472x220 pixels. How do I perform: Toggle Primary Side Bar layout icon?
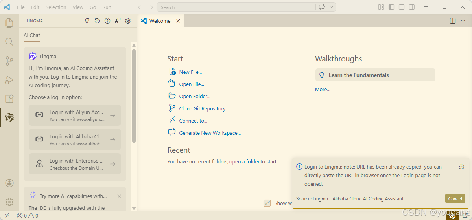point(391,7)
